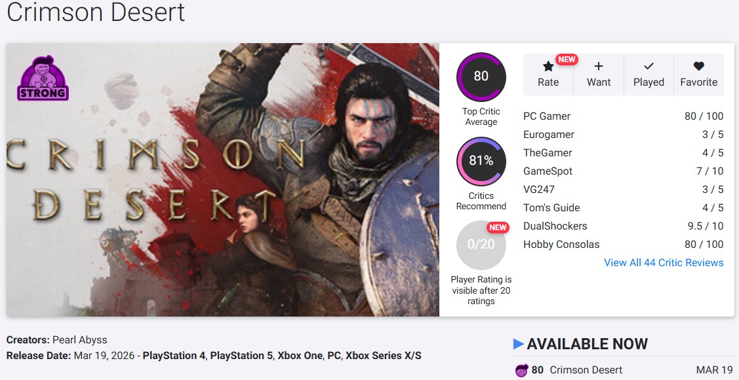Select the GameSpot review entry
The height and width of the screenshot is (380, 739).
548,171
